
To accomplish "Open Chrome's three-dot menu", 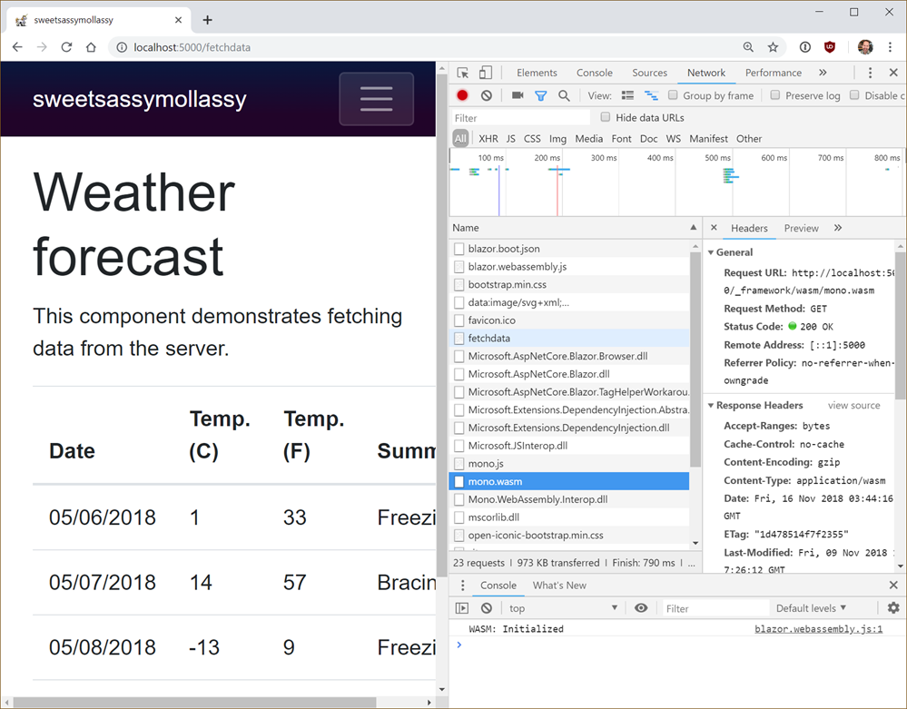I will [x=891, y=47].
